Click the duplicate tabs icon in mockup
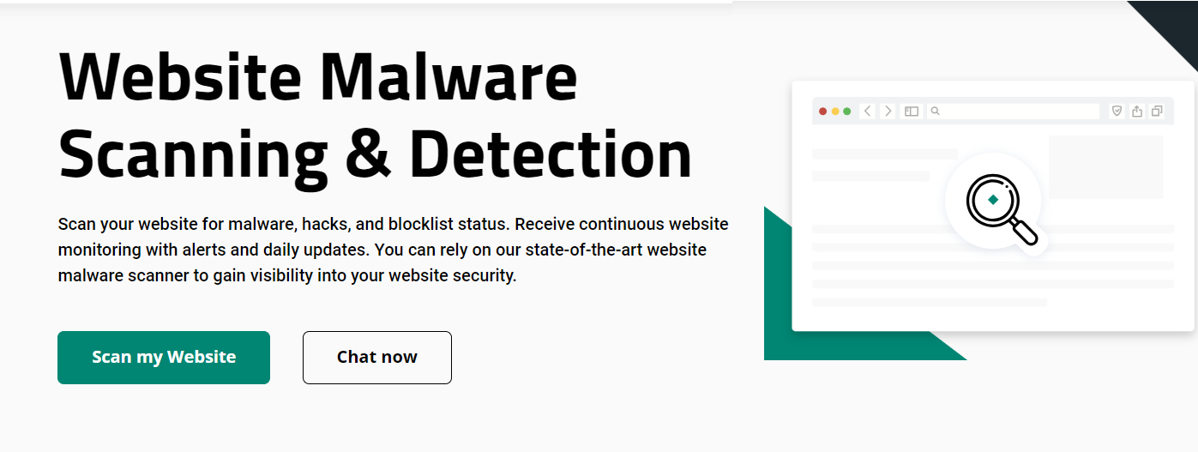 [1157, 111]
